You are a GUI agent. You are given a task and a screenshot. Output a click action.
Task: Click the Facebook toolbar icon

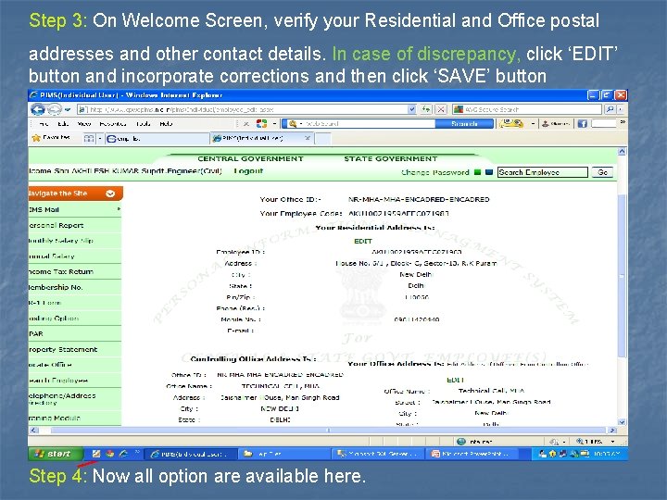pos(583,124)
